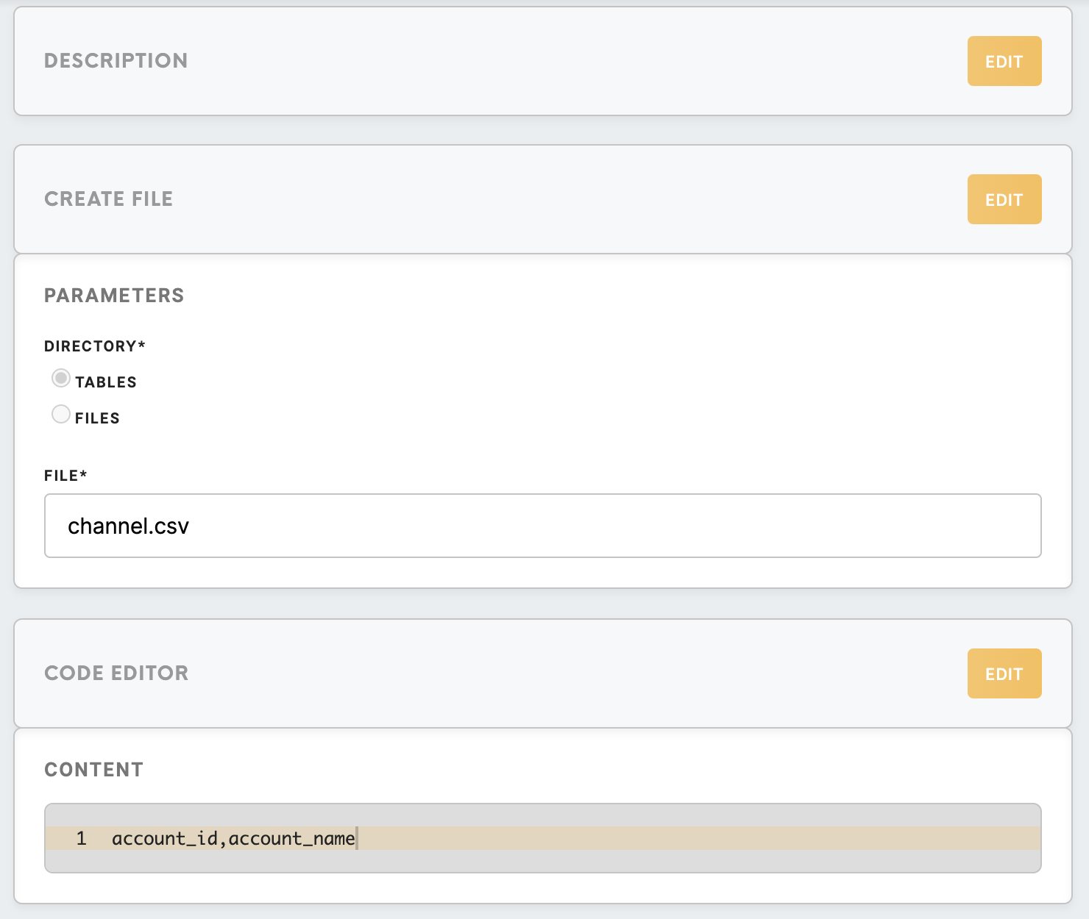Click the CODE EDITOR section header title
1089x919 pixels.
[116, 673]
